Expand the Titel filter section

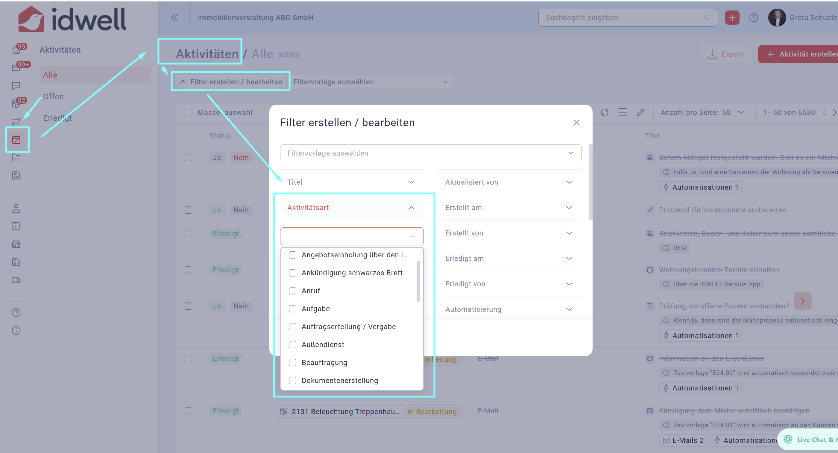pos(351,182)
